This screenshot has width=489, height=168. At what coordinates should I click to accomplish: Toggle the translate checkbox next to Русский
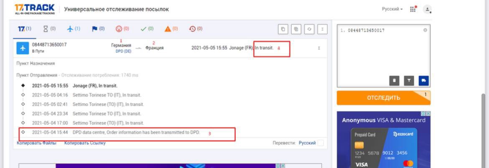[x=321, y=143]
